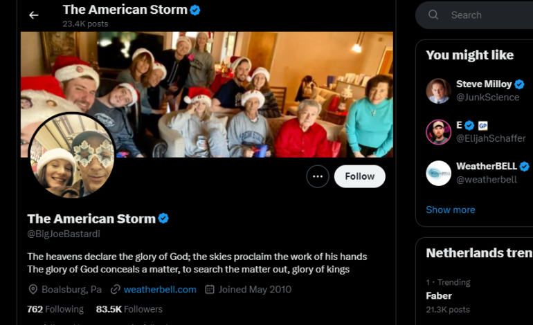Image resolution: width=533 pixels, height=325 pixels.
Task: Click the link icon beside weatherbell.com
Action: tap(116, 290)
